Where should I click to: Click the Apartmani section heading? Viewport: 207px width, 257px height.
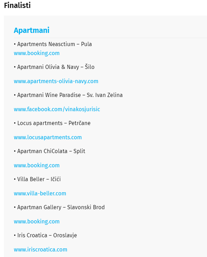click(x=32, y=30)
